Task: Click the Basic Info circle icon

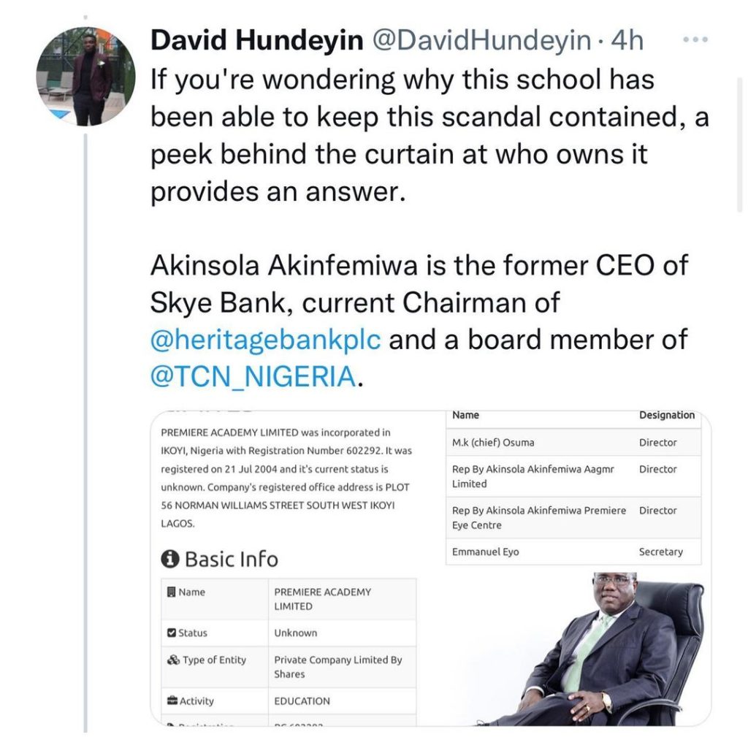Action: pos(169,560)
